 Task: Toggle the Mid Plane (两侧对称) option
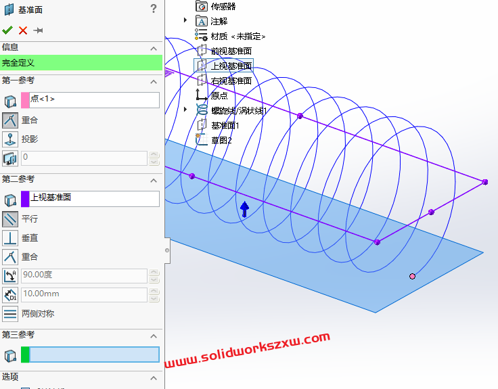point(10,314)
